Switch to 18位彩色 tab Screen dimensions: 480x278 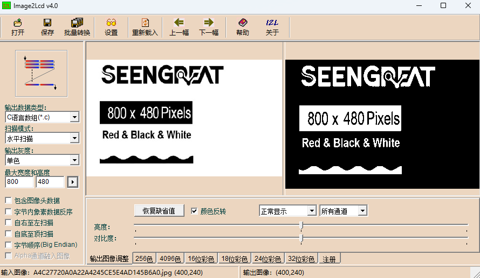coord(235,259)
